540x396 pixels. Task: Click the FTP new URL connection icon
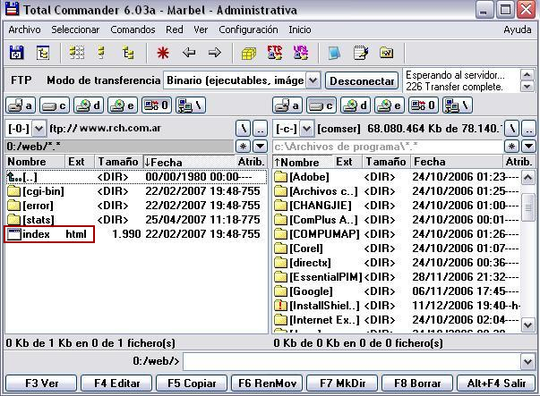click(300, 53)
